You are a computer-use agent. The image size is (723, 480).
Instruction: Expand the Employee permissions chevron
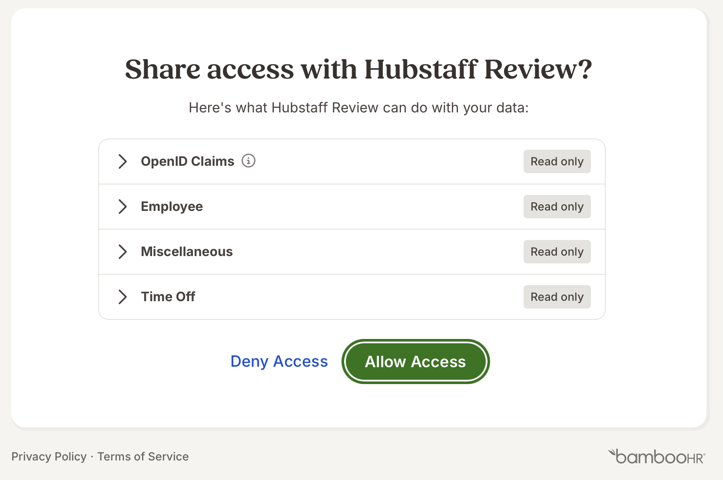tap(123, 207)
